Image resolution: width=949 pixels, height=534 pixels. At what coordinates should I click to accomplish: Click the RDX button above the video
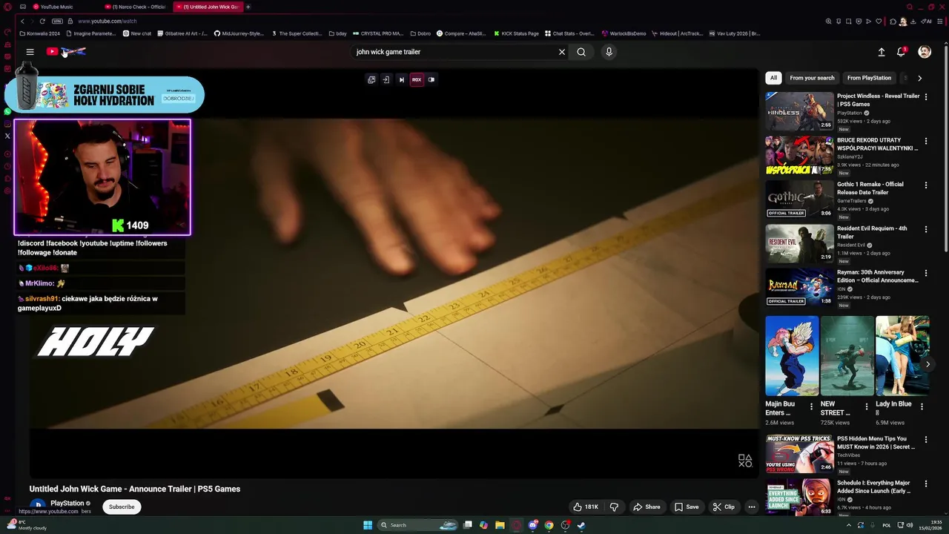[x=417, y=79]
